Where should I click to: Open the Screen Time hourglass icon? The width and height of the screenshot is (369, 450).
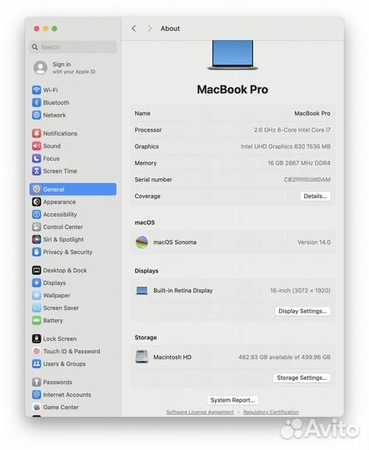point(37,171)
